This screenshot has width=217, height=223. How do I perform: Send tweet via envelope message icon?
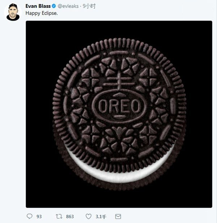click(x=118, y=216)
